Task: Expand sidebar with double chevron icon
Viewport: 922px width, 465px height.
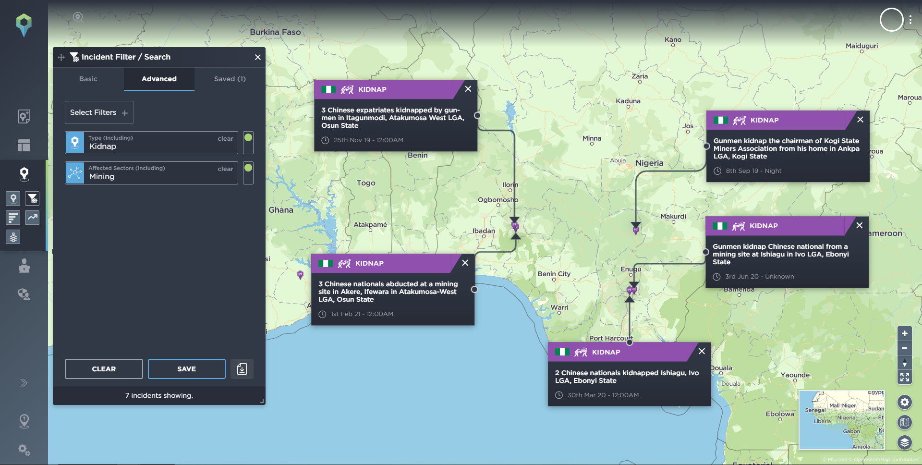Action: (24, 383)
